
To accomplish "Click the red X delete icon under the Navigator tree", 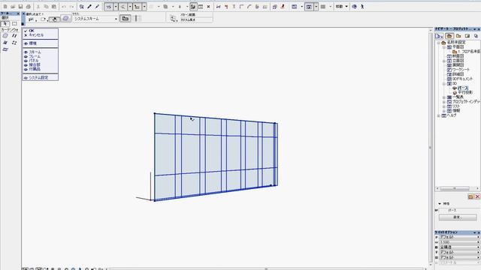I will pyautogui.click(x=477, y=196).
